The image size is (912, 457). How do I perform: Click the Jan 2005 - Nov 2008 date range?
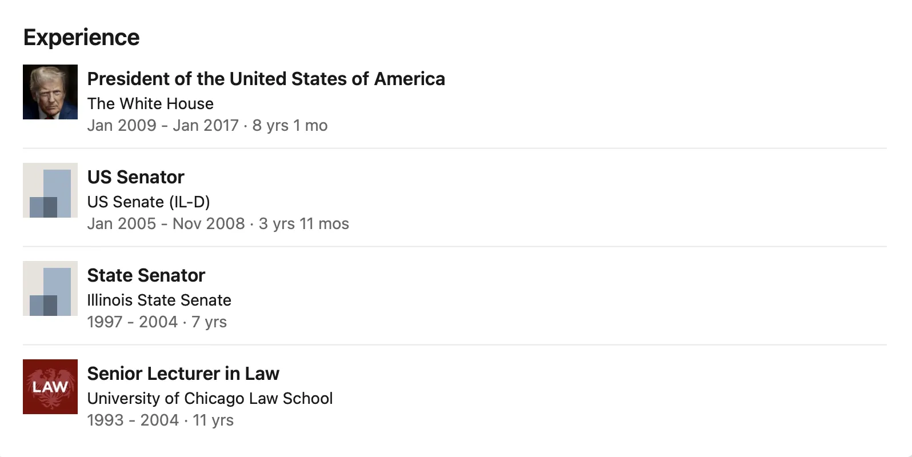(x=166, y=224)
